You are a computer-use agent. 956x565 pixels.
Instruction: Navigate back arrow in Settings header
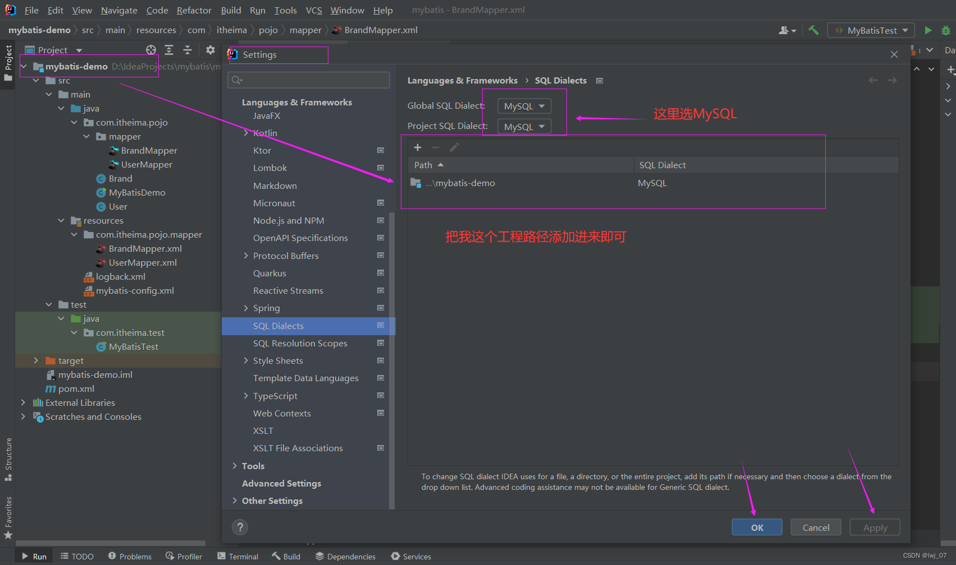coord(873,80)
